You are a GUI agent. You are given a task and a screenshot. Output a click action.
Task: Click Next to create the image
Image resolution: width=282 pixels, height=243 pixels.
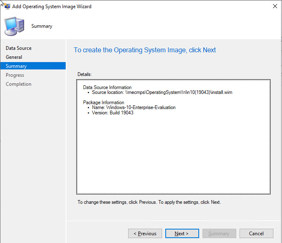point(182,234)
